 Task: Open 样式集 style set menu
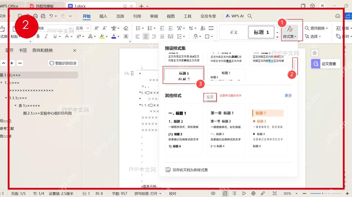tap(290, 32)
